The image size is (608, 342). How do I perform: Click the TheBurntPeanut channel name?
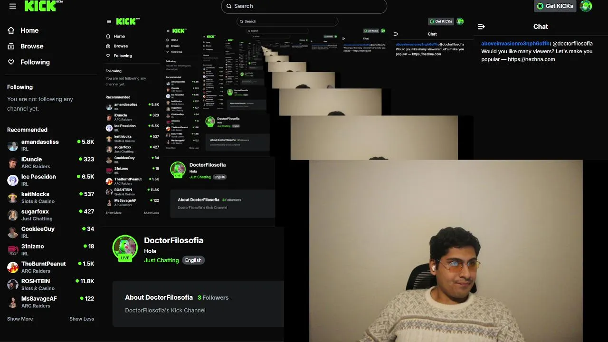[x=44, y=264]
